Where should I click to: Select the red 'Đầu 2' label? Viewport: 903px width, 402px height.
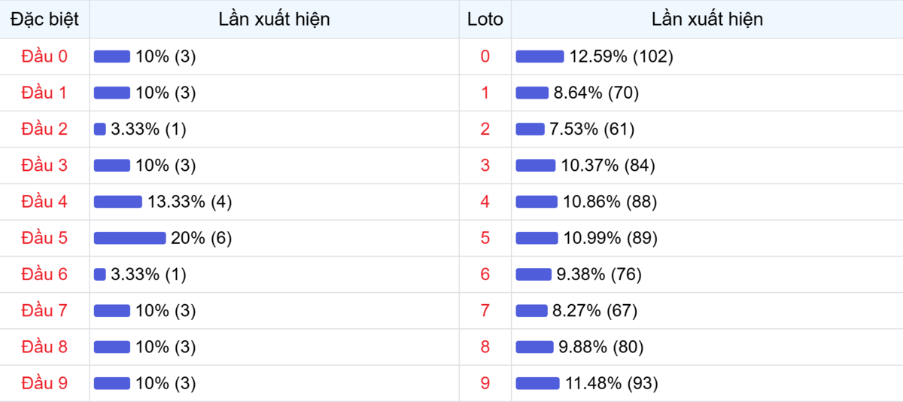coord(44,129)
